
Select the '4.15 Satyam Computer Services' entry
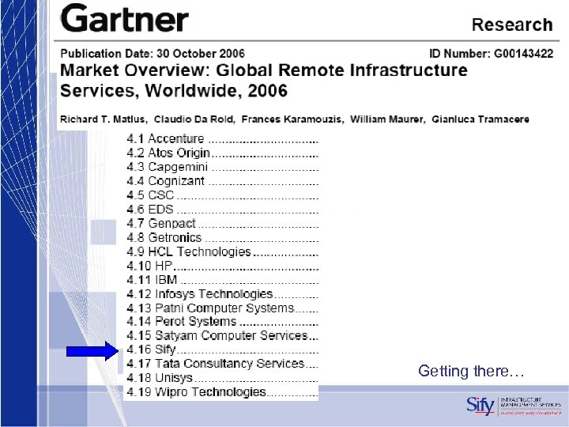click(x=222, y=335)
